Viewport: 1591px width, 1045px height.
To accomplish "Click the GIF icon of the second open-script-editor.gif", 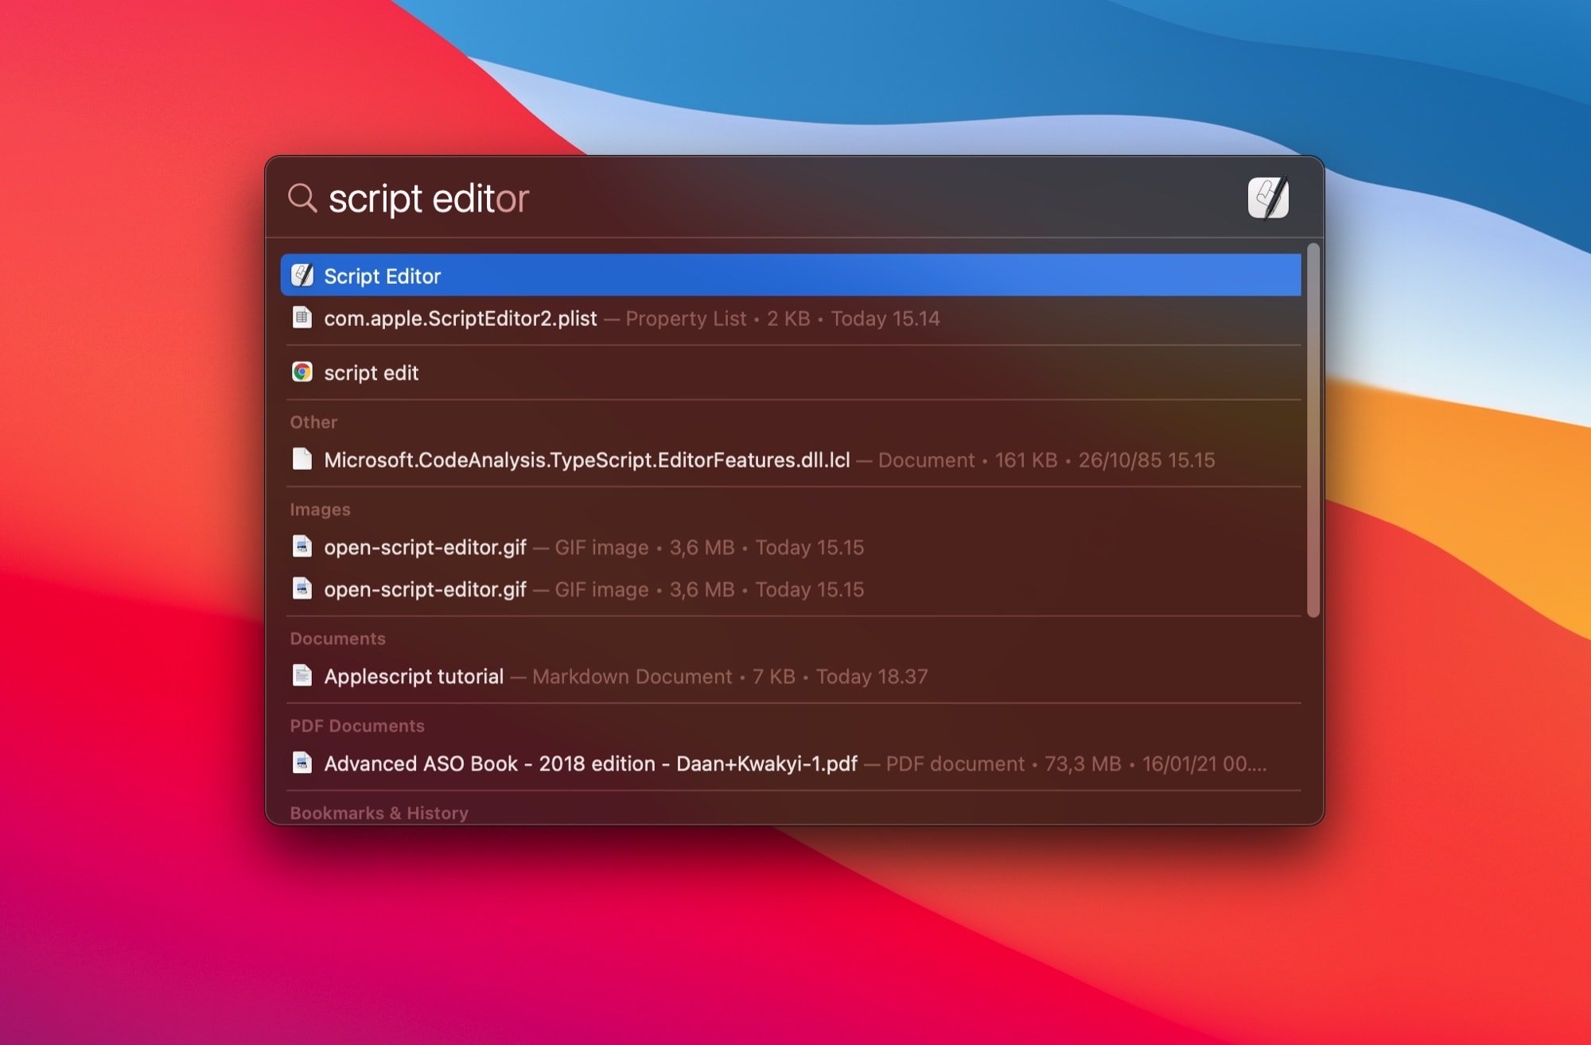I will 303,589.
